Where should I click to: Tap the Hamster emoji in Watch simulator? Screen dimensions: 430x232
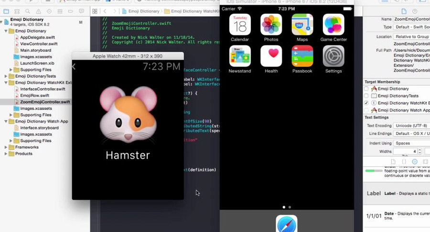point(128,114)
